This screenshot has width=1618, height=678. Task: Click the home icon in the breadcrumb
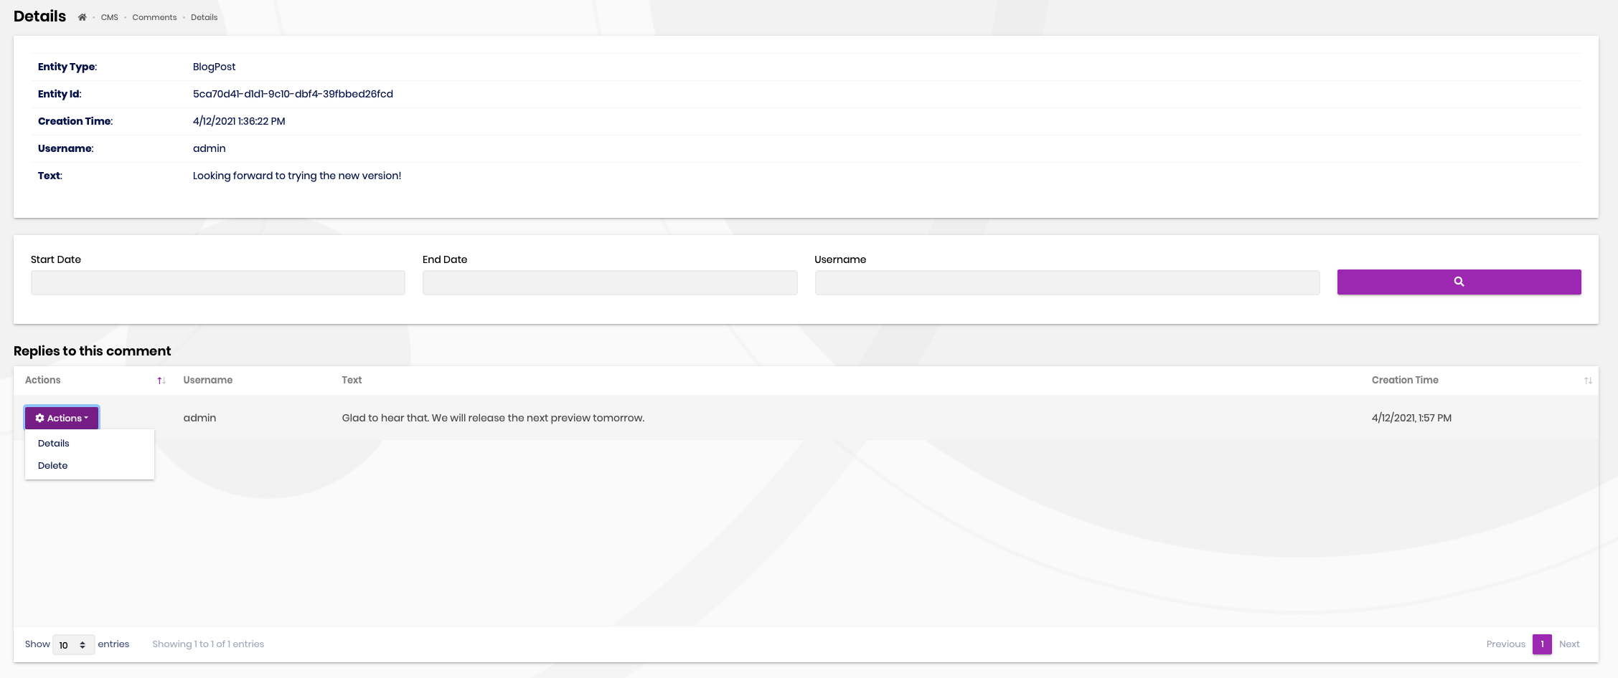coord(82,16)
